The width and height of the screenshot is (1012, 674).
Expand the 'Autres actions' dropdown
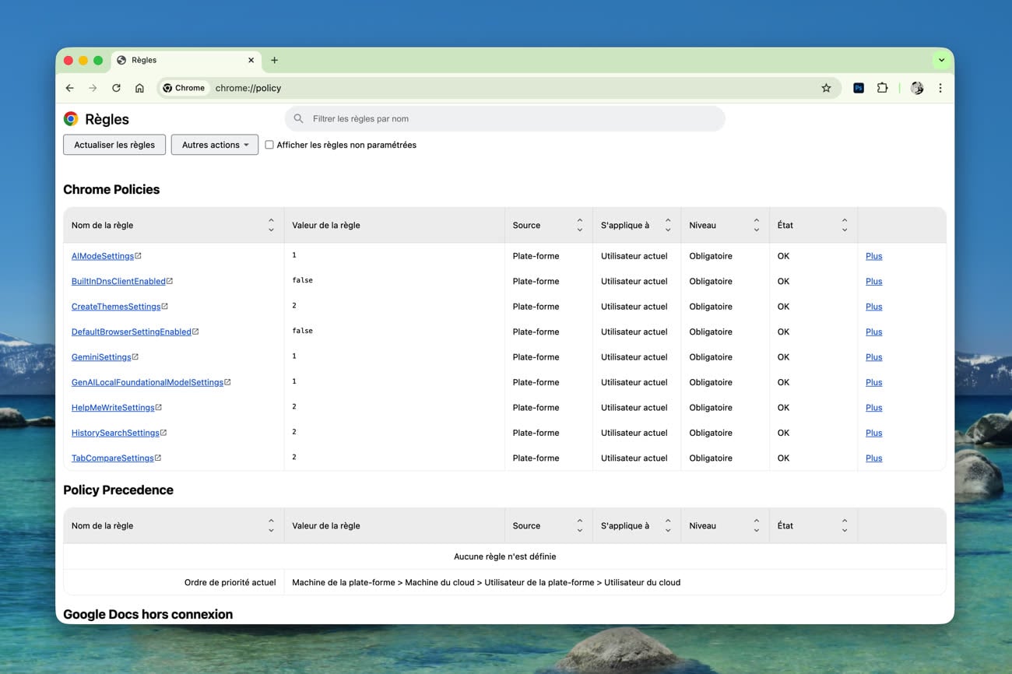coord(215,145)
